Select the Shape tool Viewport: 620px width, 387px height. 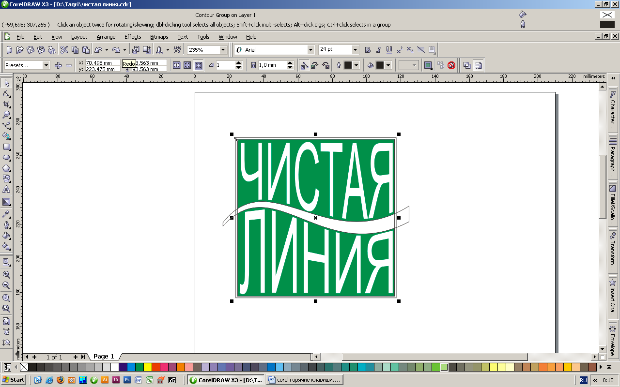click(x=7, y=94)
